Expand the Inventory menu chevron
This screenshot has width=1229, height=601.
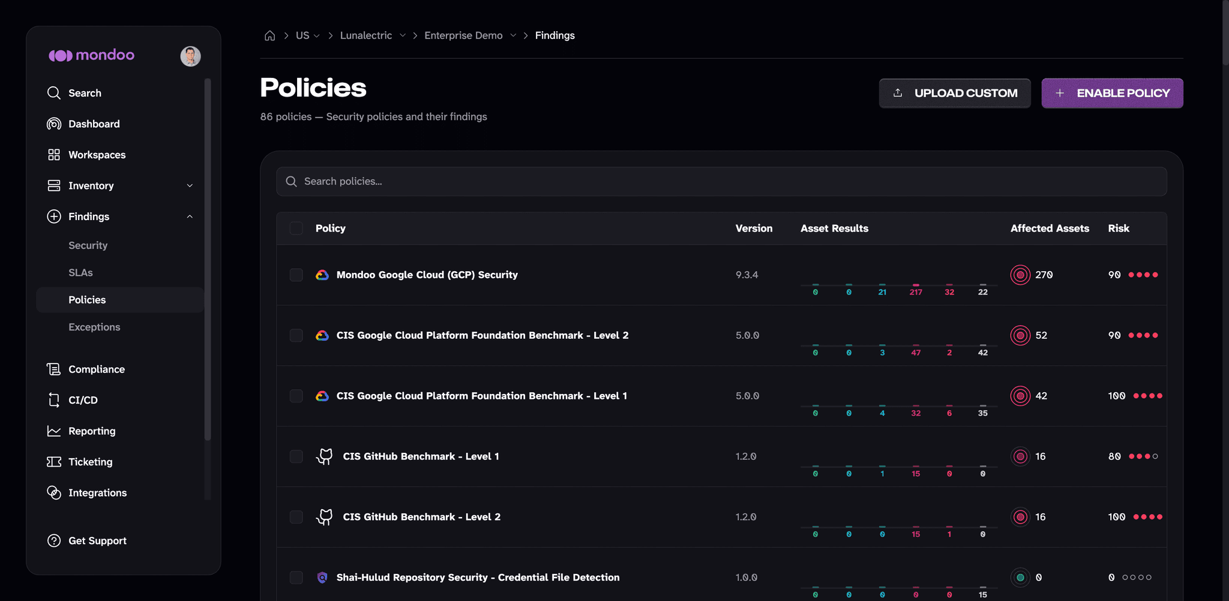pyautogui.click(x=190, y=186)
